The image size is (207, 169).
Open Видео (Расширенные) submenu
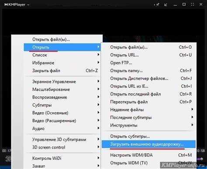pos(62,121)
